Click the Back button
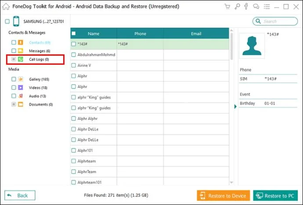The width and height of the screenshot is (303, 205). [20, 195]
